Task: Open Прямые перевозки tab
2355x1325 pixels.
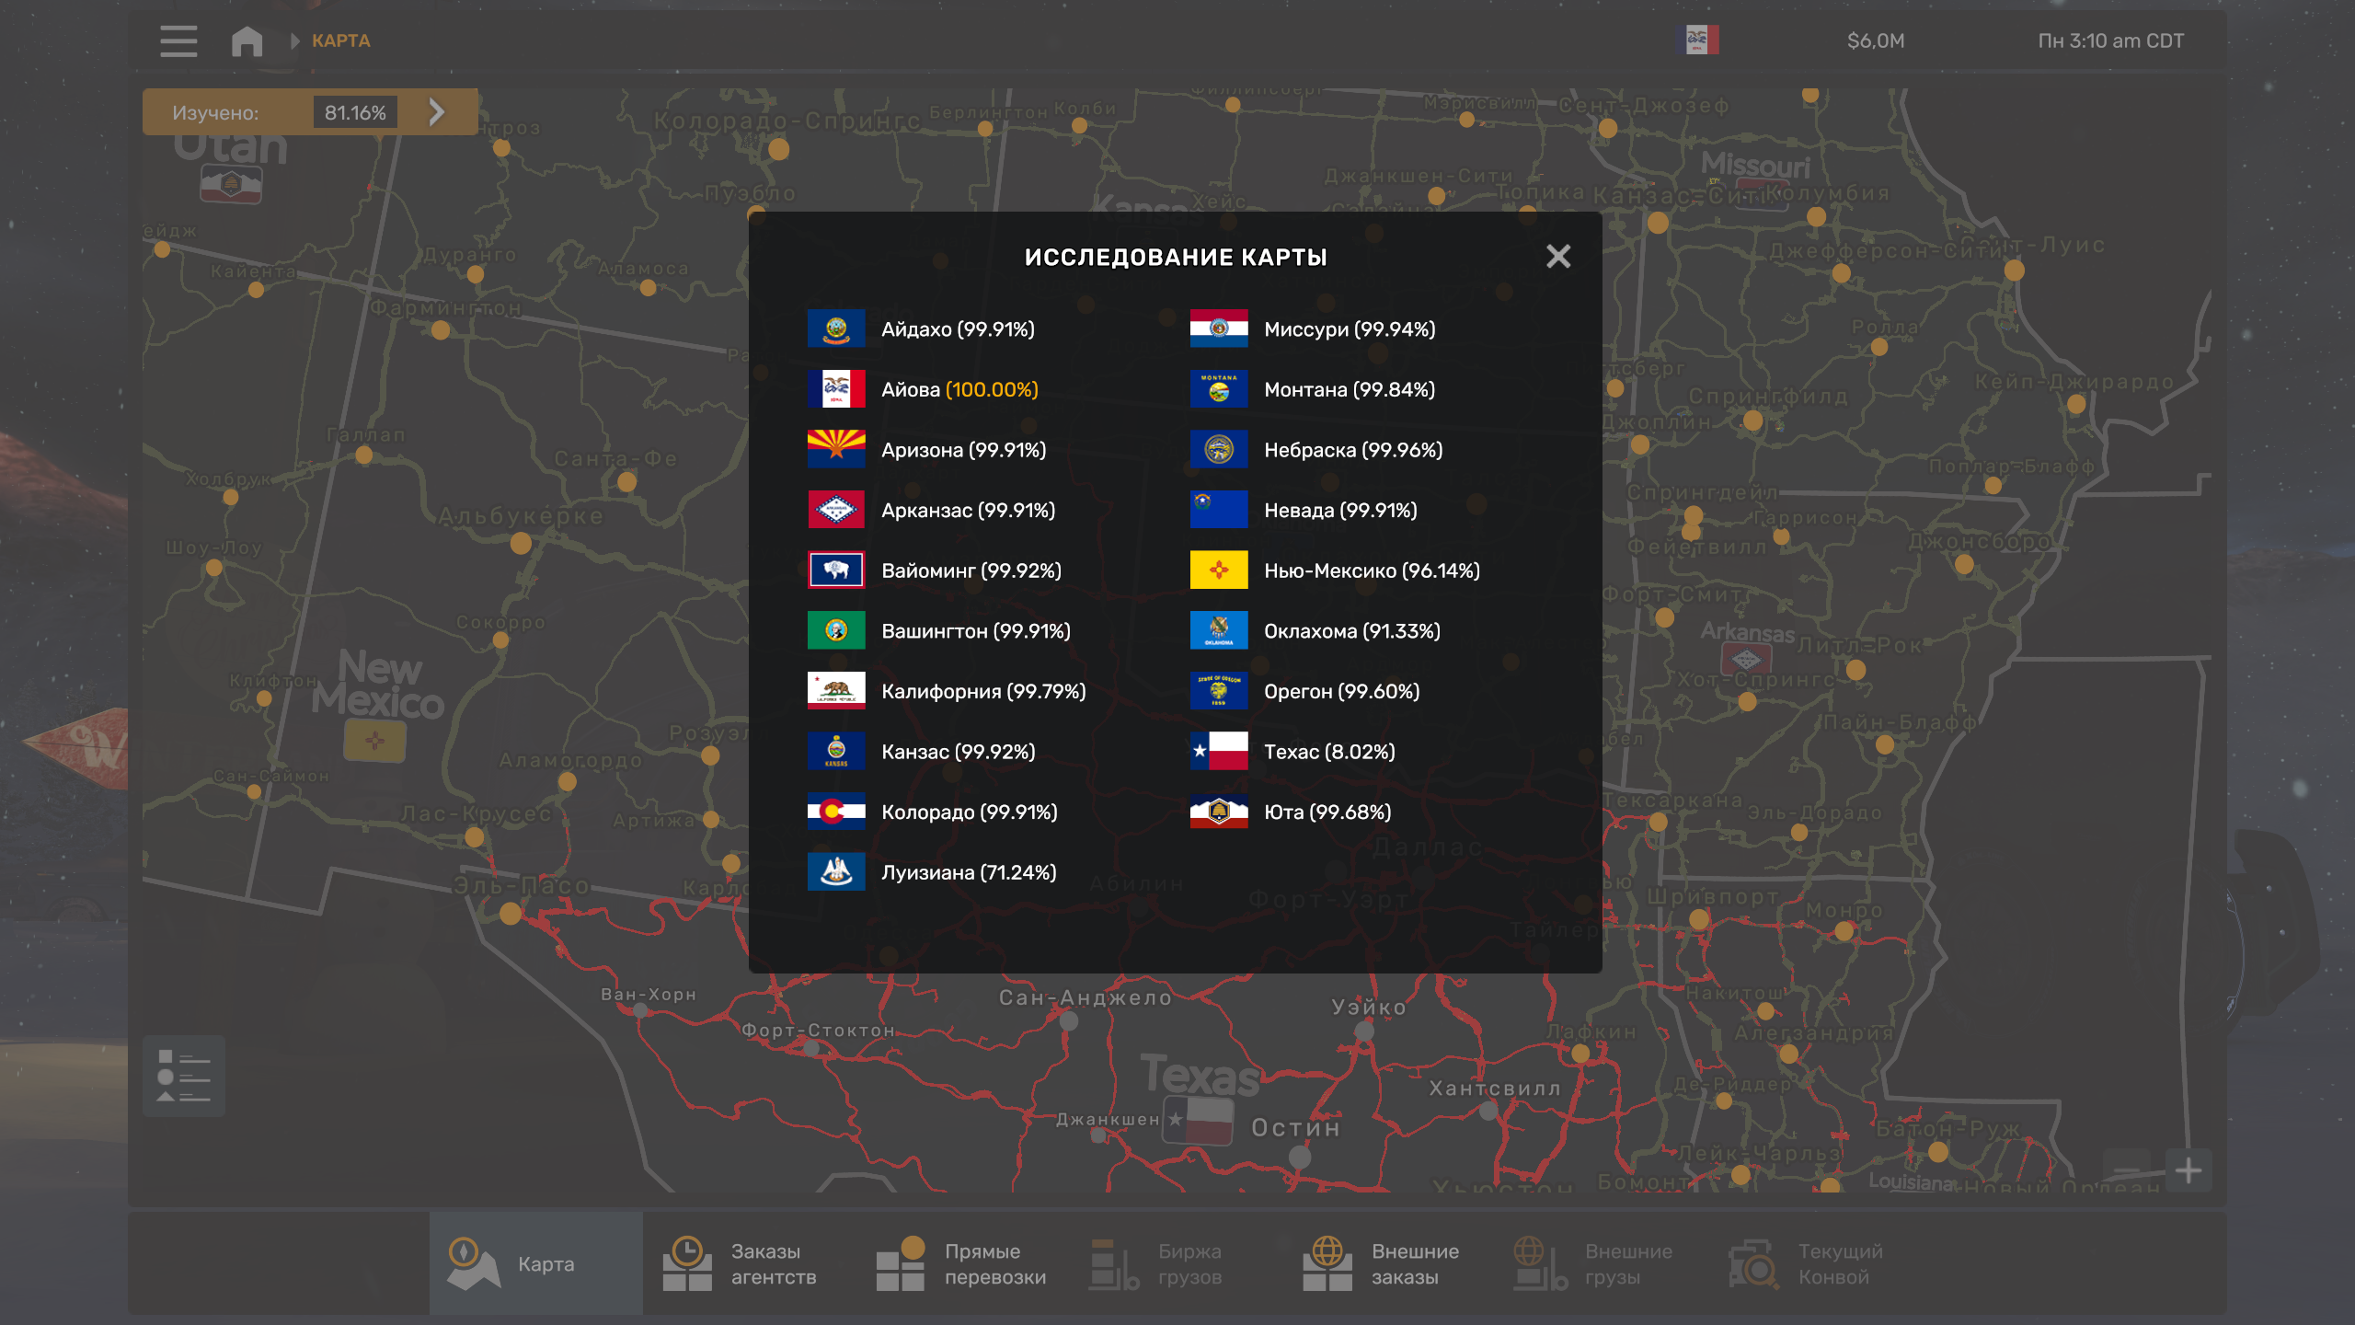Action: pos(962,1263)
